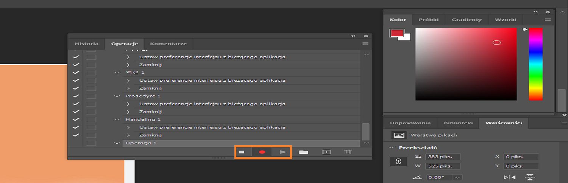
Task: Collapse the 액션 1 action group
Action: coord(117,73)
